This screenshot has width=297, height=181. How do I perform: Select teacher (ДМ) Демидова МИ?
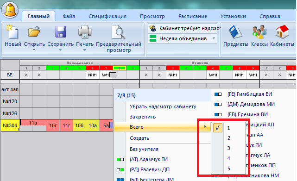pyautogui.click(x=251, y=104)
